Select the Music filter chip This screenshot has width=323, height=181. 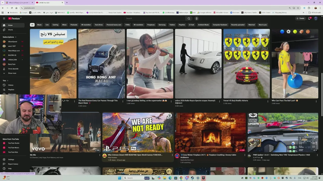coord(39,25)
